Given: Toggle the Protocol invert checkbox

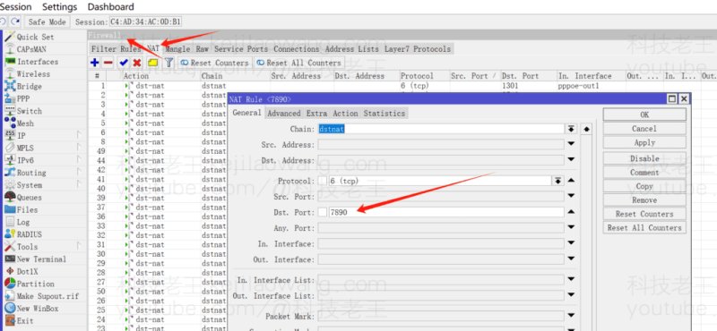Looking at the screenshot, I should pos(323,181).
